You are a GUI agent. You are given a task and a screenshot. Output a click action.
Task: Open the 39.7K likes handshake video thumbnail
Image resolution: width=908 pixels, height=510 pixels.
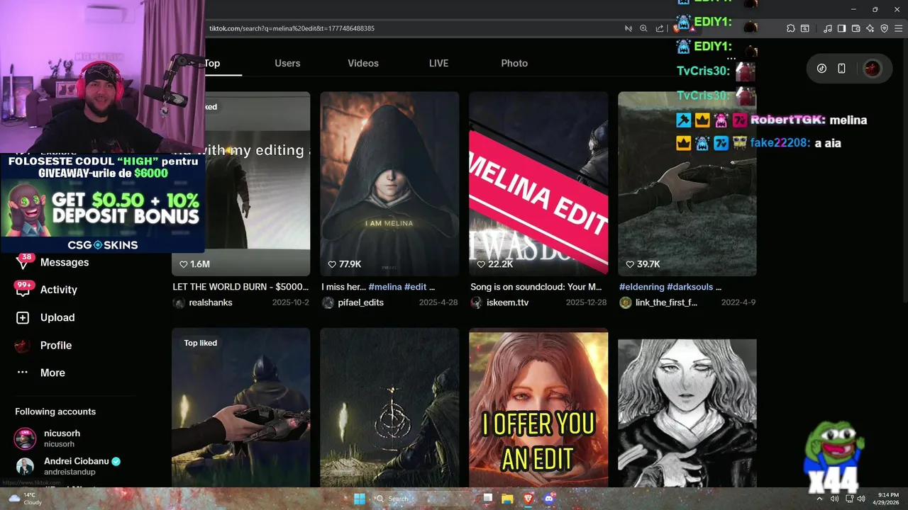click(x=687, y=183)
